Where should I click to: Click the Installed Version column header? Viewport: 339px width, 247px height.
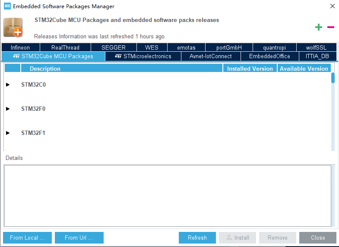(250, 68)
